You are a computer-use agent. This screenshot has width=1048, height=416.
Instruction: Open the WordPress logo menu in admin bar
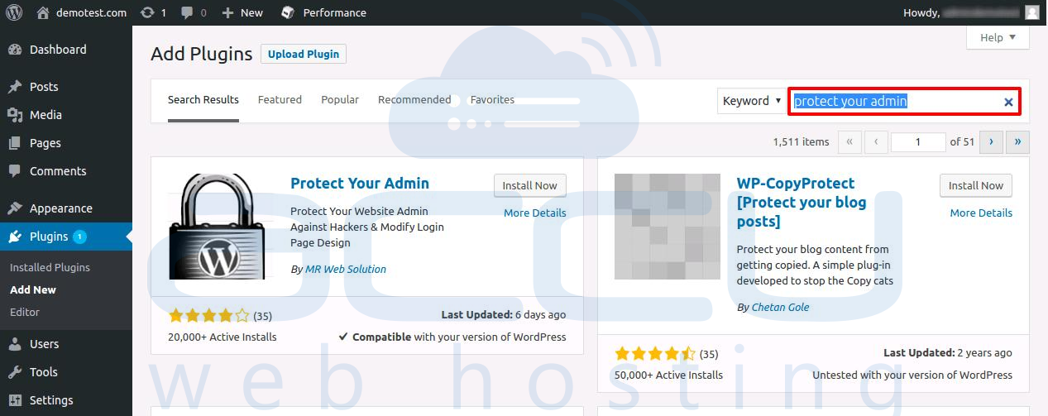click(16, 12)
